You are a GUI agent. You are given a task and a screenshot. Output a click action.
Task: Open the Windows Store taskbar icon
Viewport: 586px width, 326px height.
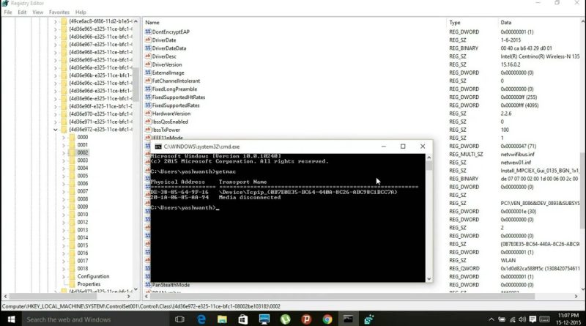click(x=243, y=319)
